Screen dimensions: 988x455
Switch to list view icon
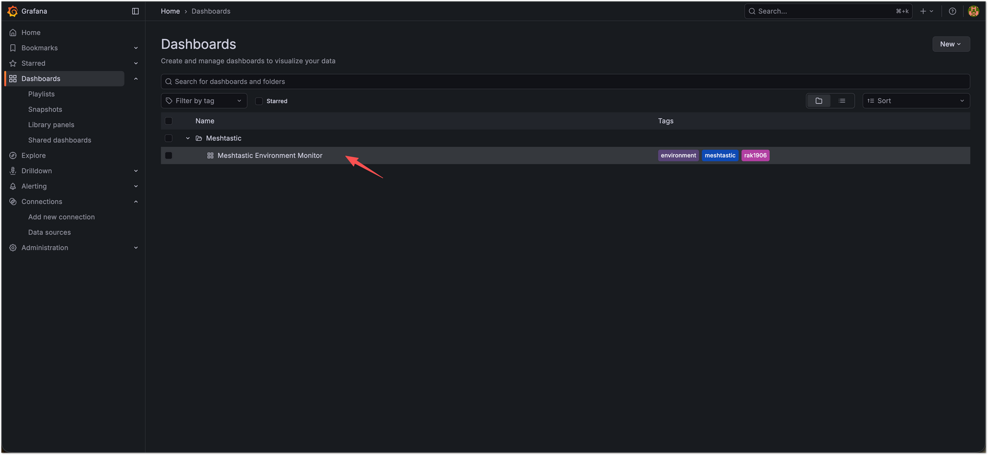point(842,101)
